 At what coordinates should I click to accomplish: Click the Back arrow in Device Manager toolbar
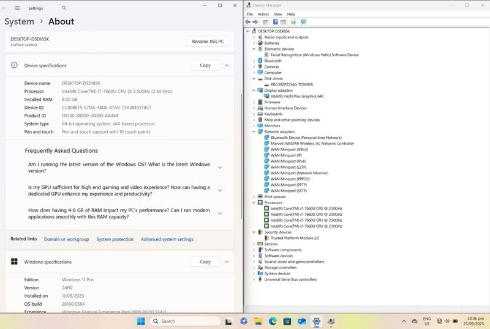coord(248,22)
